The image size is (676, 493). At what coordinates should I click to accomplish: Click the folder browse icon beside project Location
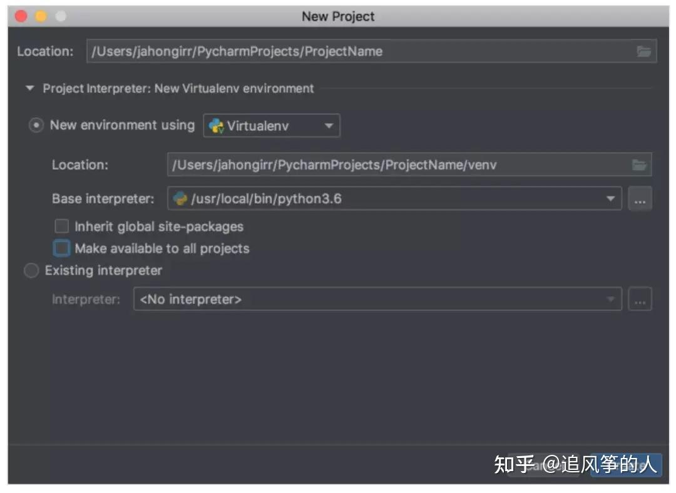click(644, 52)
